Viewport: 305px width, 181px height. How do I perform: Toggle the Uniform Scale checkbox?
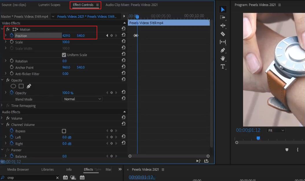[64, 55]
